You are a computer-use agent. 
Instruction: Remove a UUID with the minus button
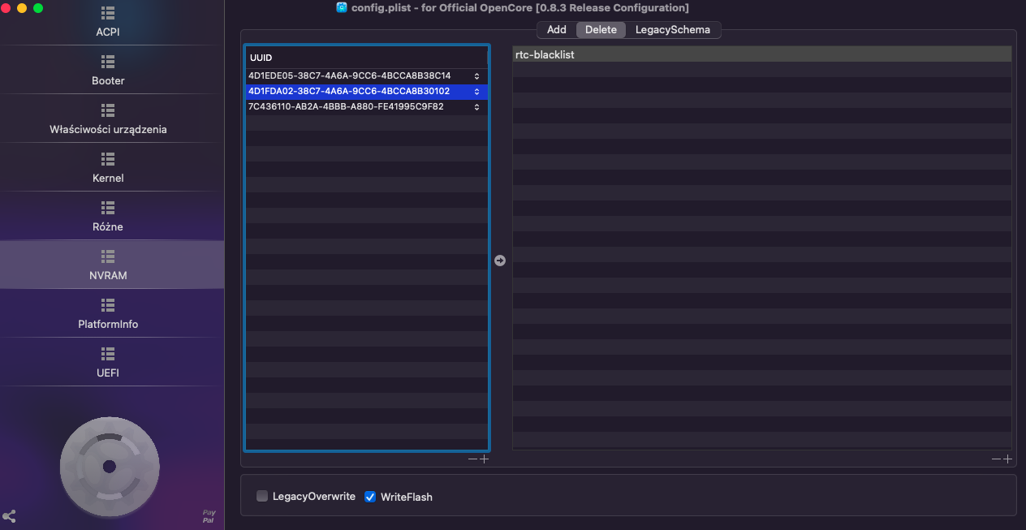pos(473,459)
